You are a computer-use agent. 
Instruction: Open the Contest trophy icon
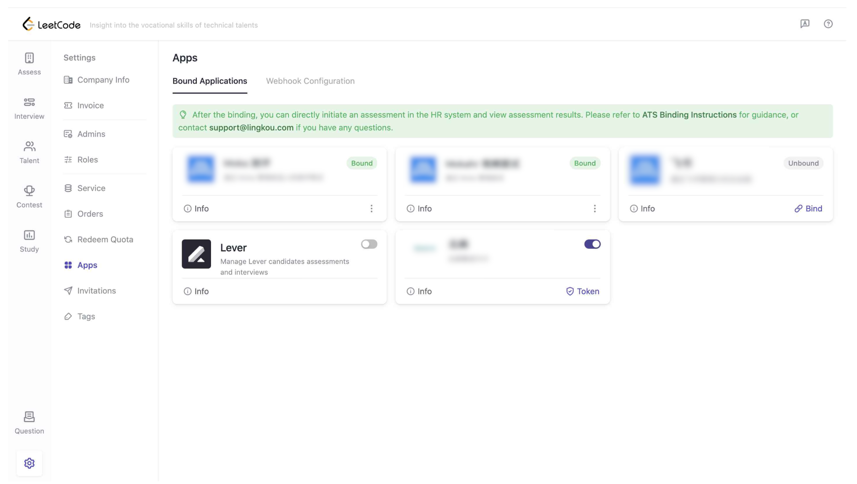click(x=29, y=191)
